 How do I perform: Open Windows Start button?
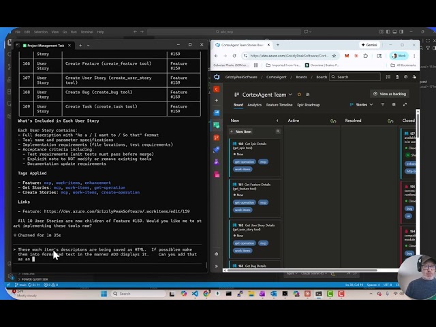tap(104, 294)
